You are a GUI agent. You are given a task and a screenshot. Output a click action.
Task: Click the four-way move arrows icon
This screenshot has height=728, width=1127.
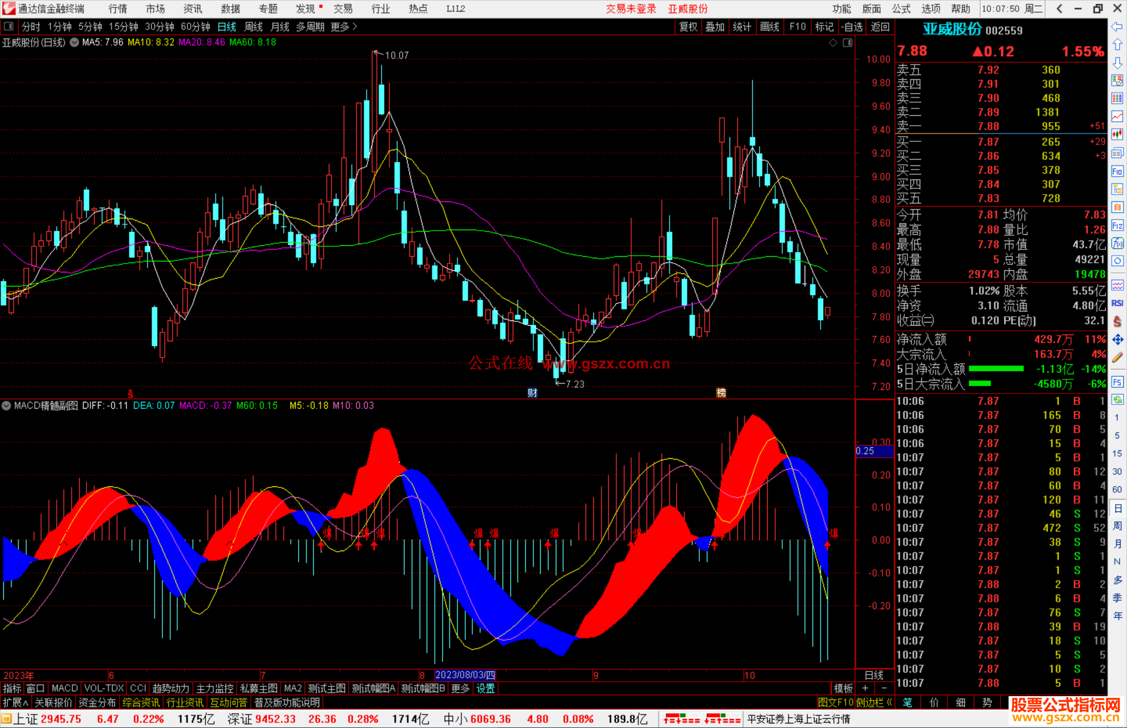[1117, 340]
